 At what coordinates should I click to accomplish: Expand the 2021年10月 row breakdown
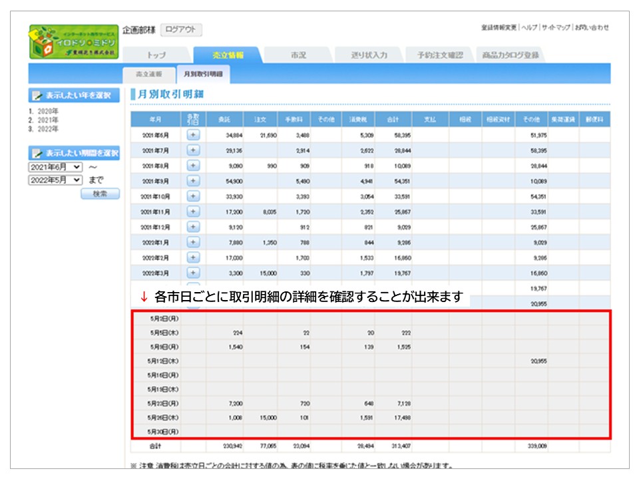tap(193, 196)
